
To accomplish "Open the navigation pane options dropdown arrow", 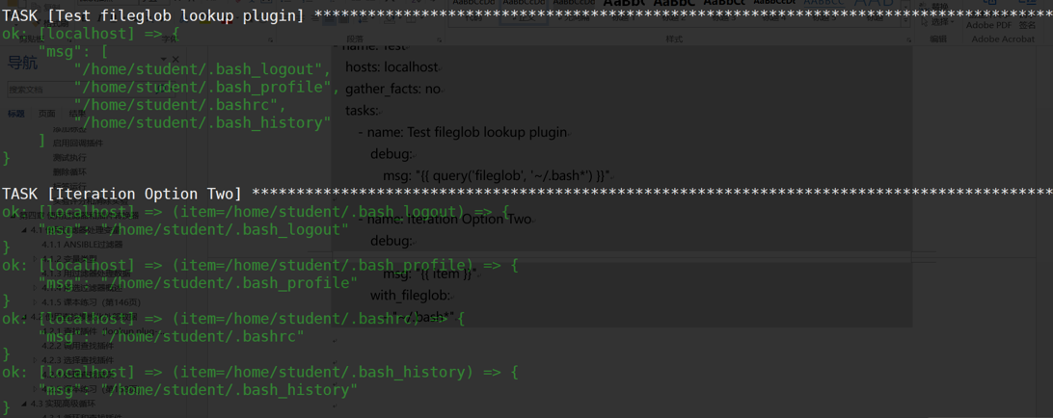I will tap(165, 60).
